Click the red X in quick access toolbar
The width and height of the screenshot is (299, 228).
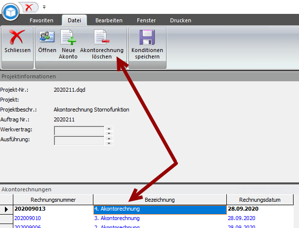(28, 7)
